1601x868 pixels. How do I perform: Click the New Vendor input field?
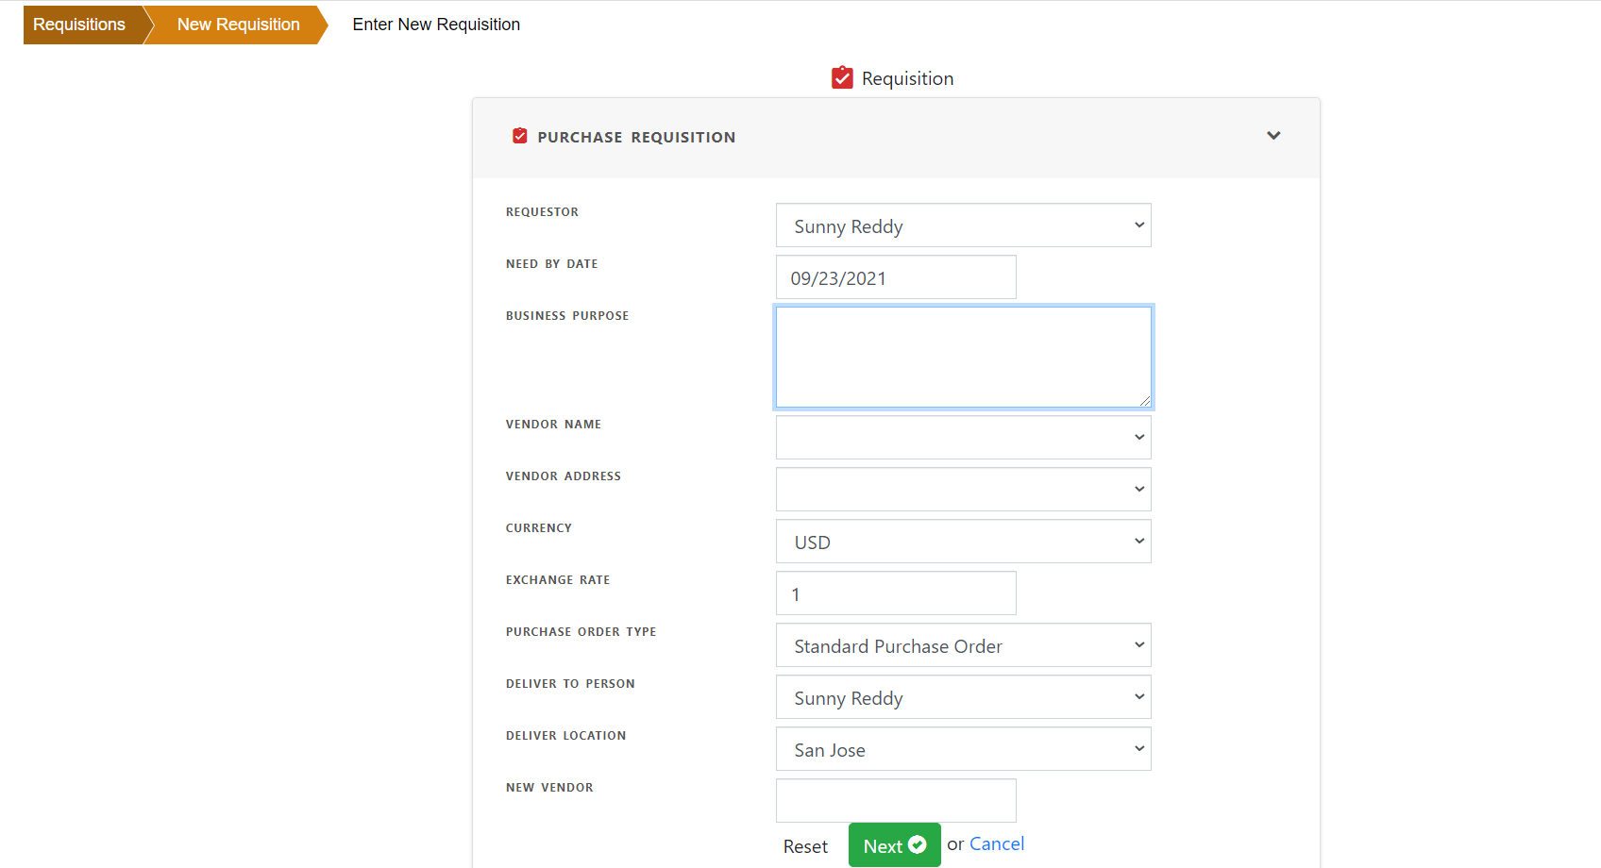896,801
